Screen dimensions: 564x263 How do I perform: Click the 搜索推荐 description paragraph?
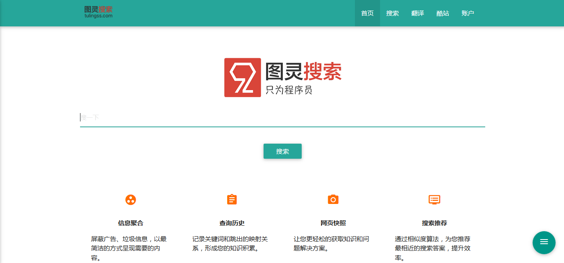tap(435, 248)
